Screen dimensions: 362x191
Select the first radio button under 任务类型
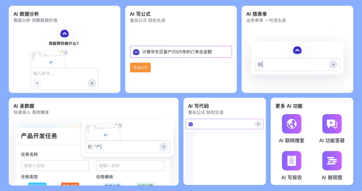pyautogui.click(x=24, y=185)
